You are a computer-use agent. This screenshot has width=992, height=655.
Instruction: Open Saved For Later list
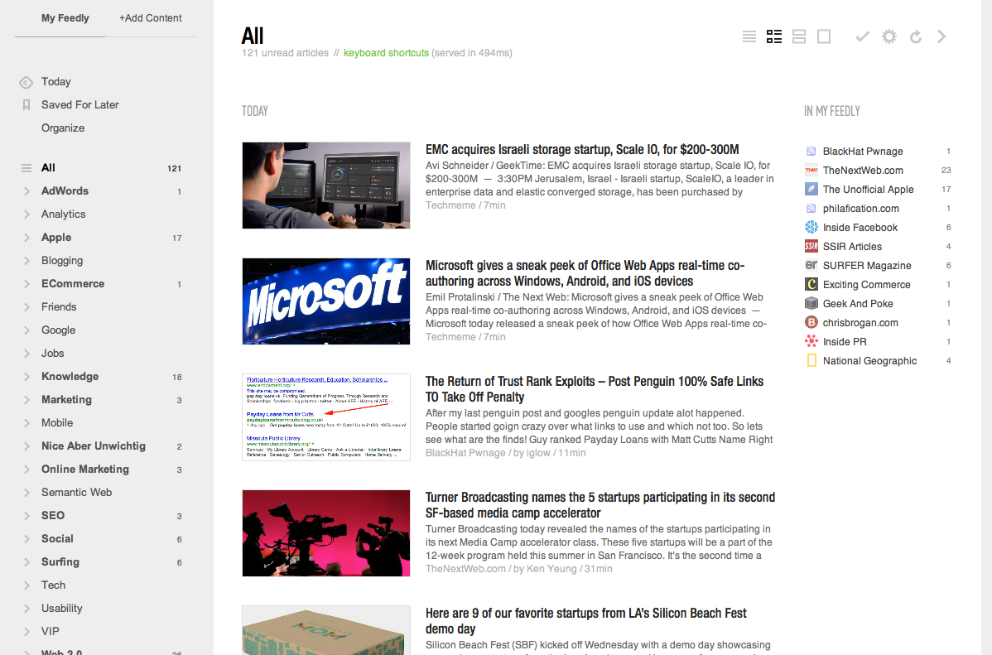pyautogui.click(x=79, y=104)
